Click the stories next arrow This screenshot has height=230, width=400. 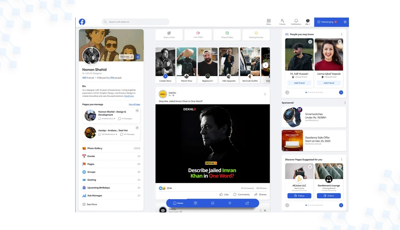coord(265,65)
